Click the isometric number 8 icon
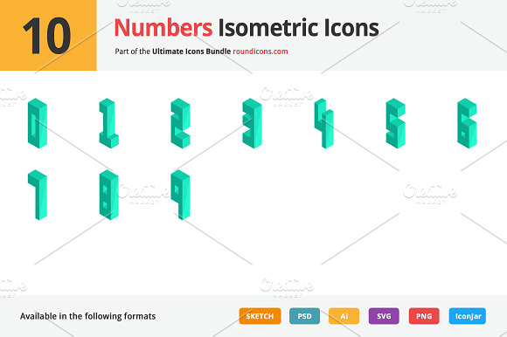The image size is (507, 337). point(109,195)
